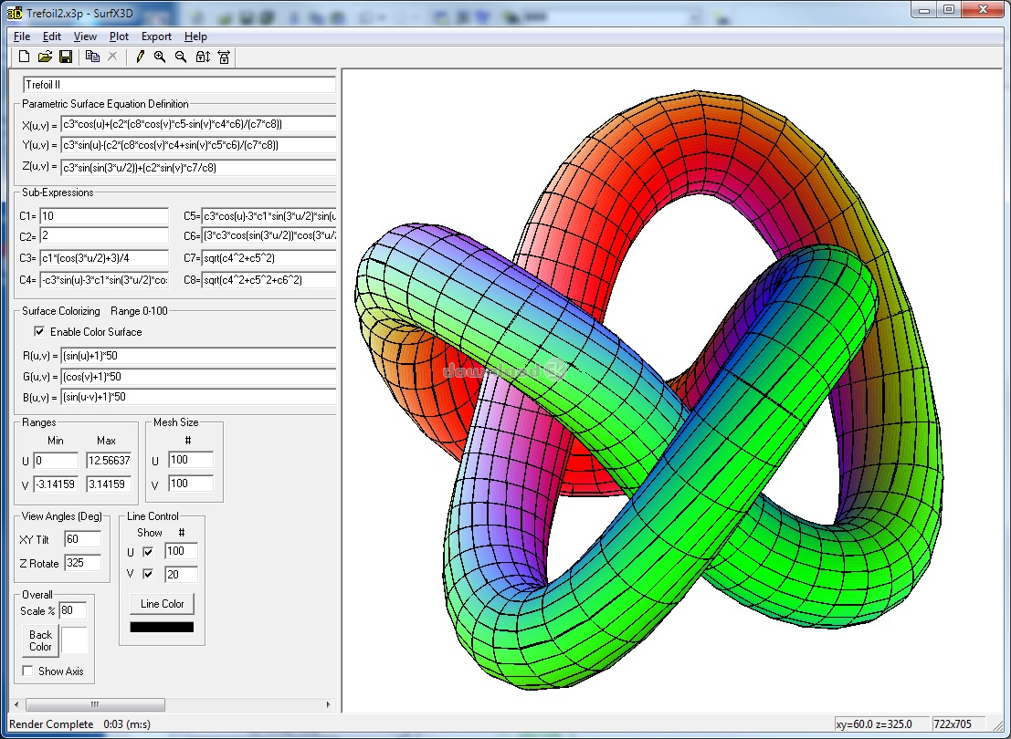
Task: Enable the Show Axis checkbox
Action: pos(27,671)
